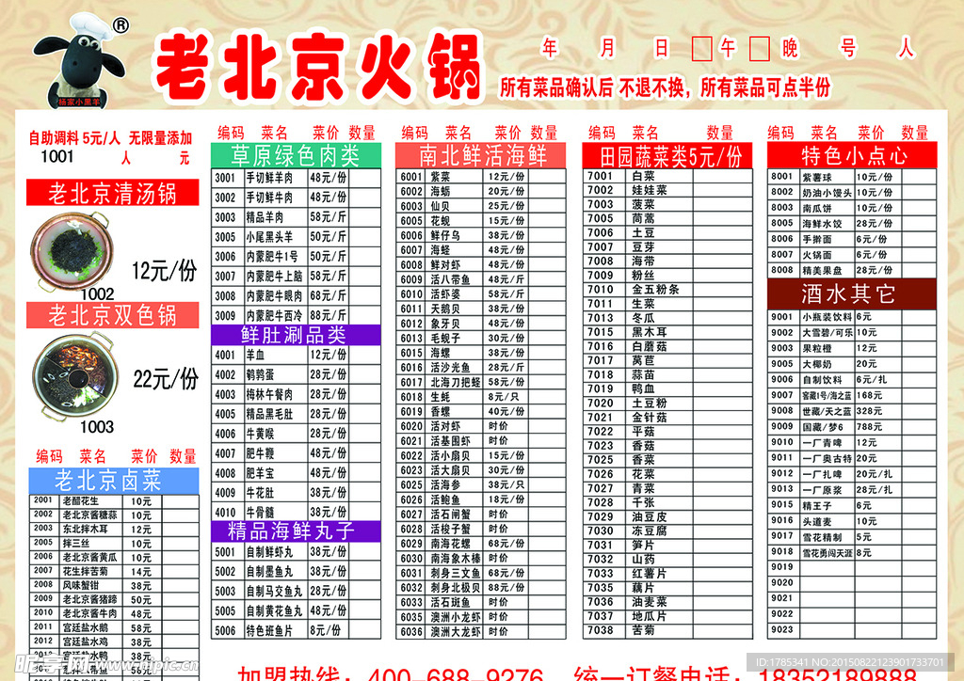Click the 精品海鲜丸子 purple header
964x681 pixels.
coord(292,532)
